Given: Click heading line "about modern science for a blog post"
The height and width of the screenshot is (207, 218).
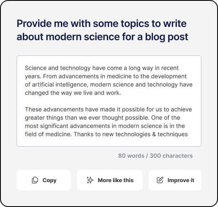Looking at the screenshot, I should pyautogui.click(x=102, y=37).
